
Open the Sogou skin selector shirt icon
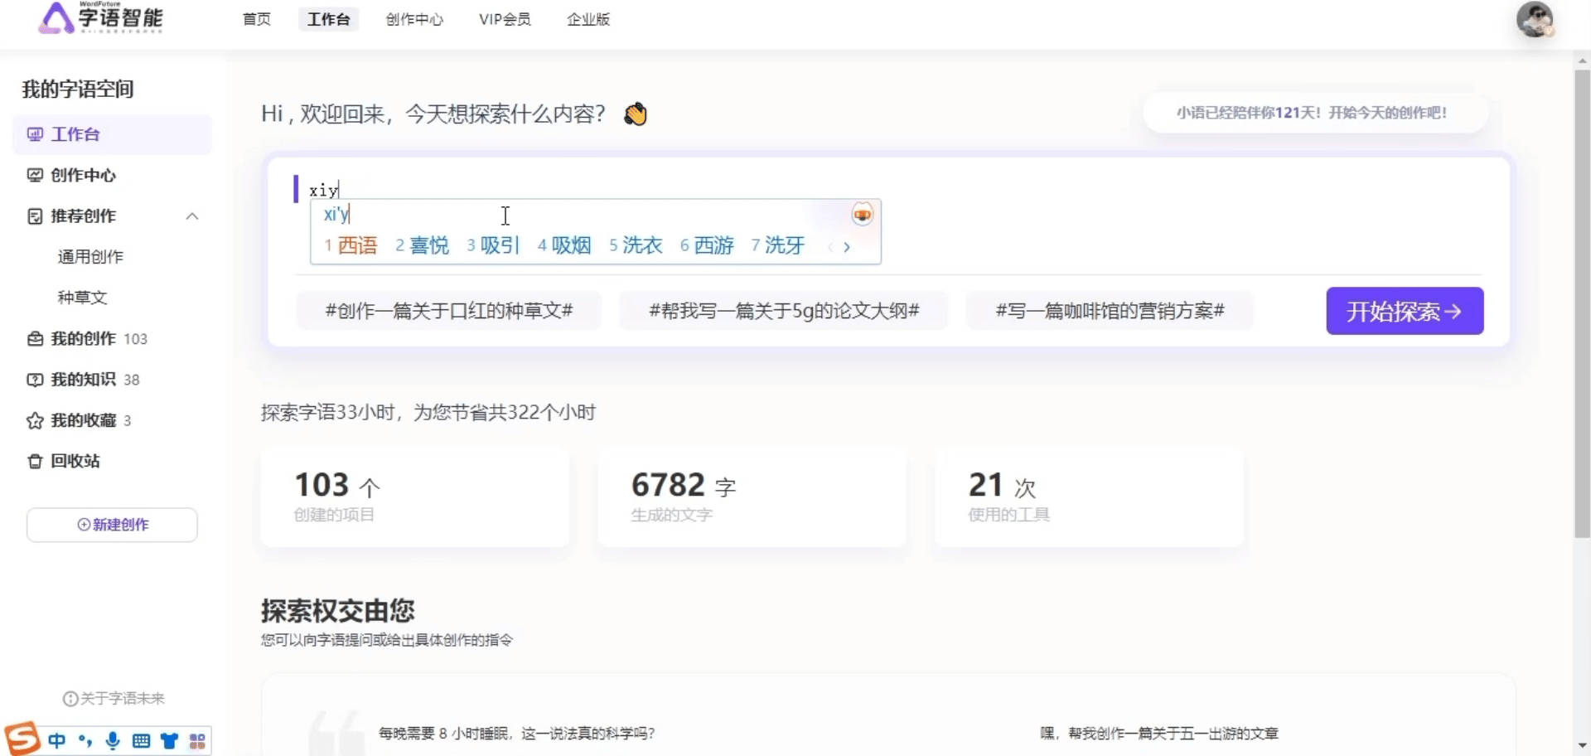click(x=169, y=740)
